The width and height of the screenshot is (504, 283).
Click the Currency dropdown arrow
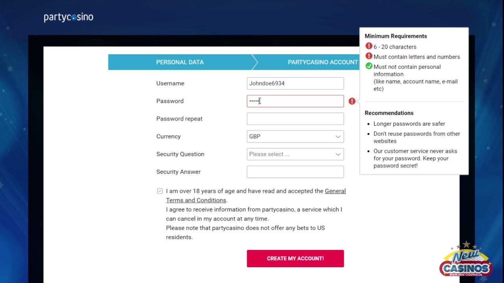tap(338, 136)
